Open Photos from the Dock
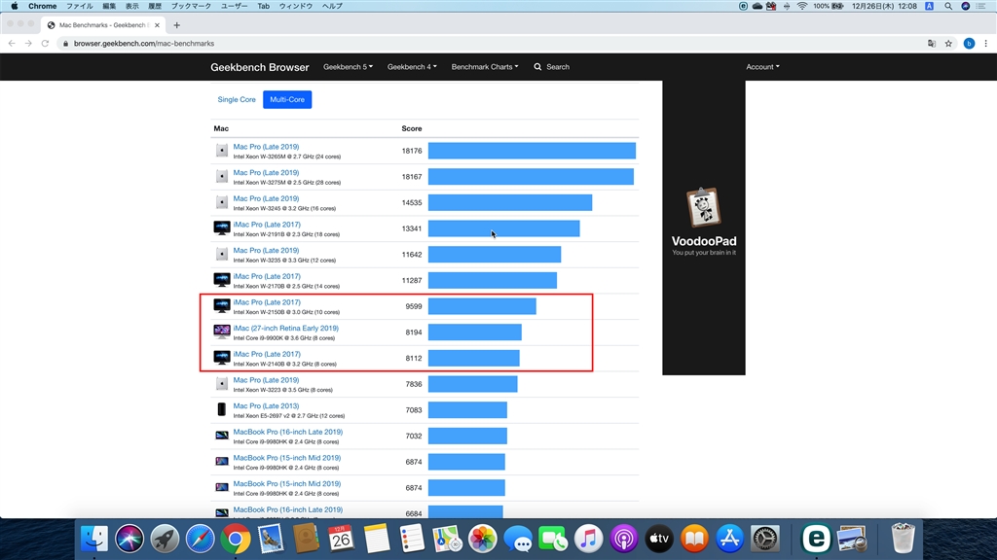 [x=483, y=539]
